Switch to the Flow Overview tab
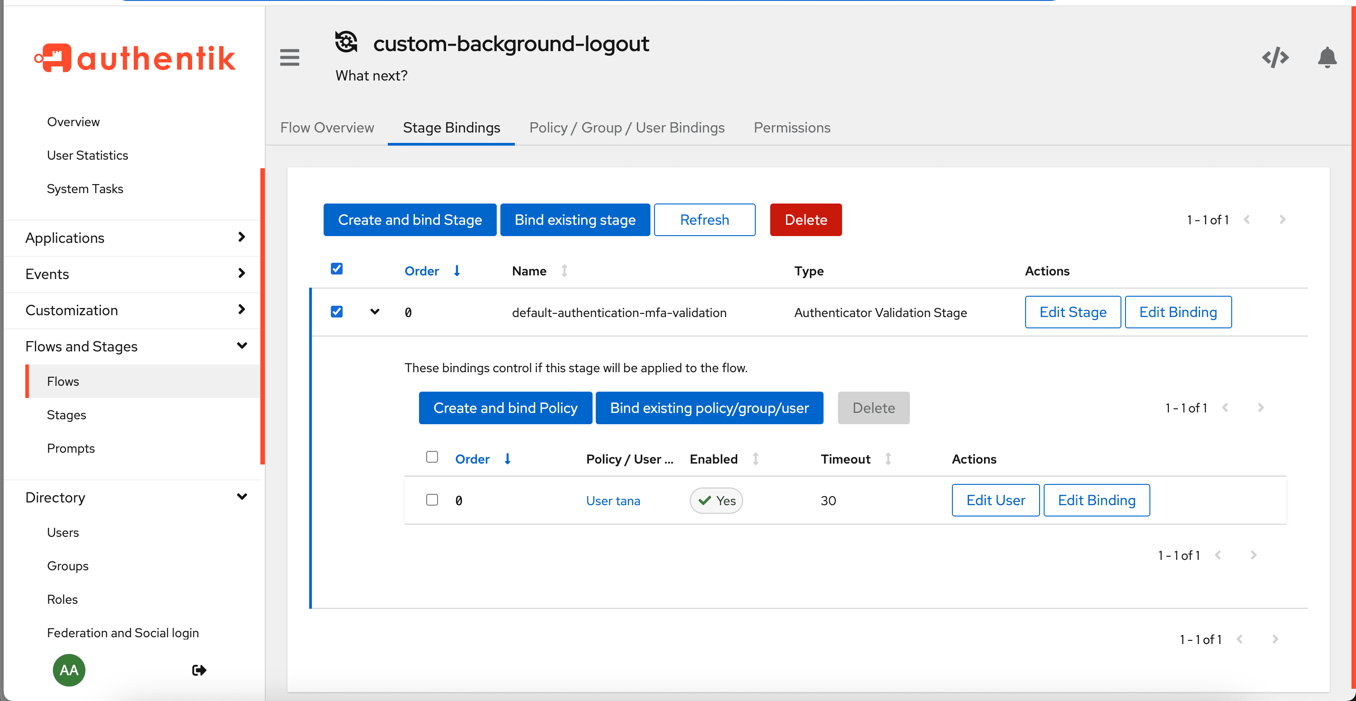The width and height of the screenshot is (1356, 701). [x=327, y=128]
